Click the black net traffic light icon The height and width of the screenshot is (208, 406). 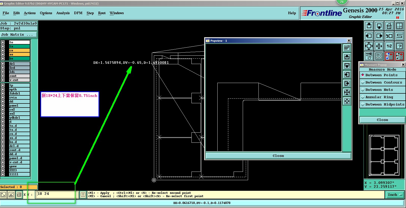[x=399, y=56]
